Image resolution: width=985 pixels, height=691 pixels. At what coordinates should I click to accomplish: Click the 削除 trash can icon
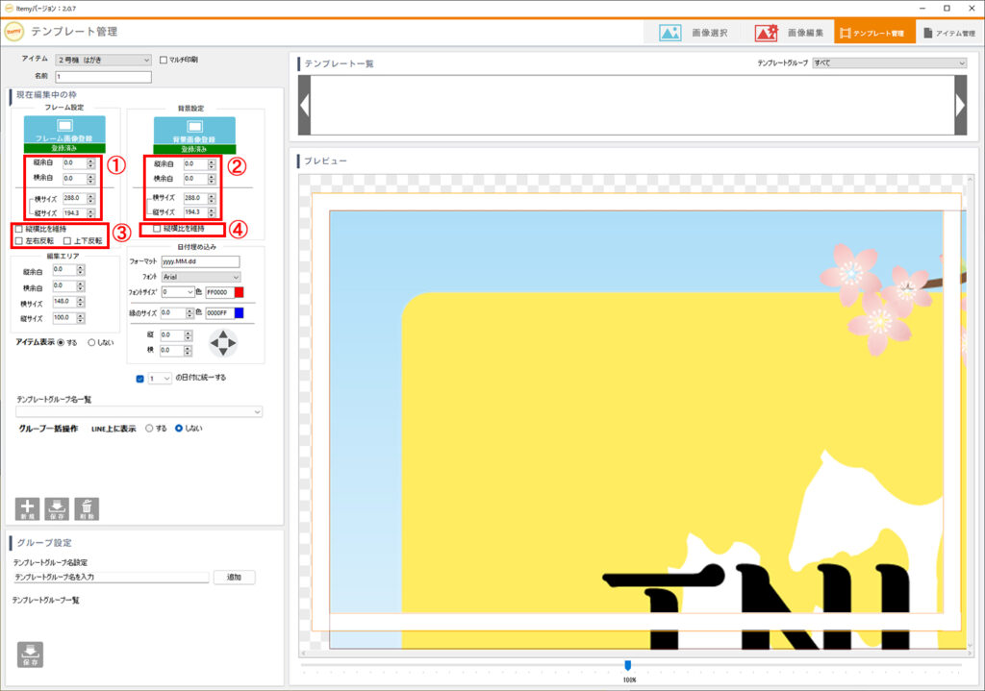[87, 508]
